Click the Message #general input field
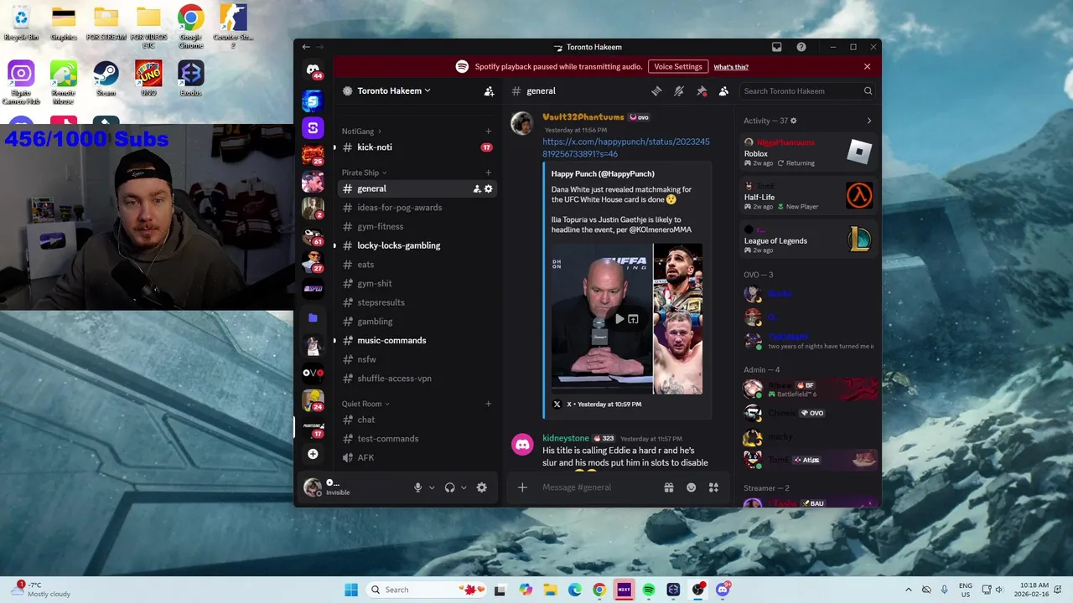This screenshot has width=1073, height=603. coord(597,487)
